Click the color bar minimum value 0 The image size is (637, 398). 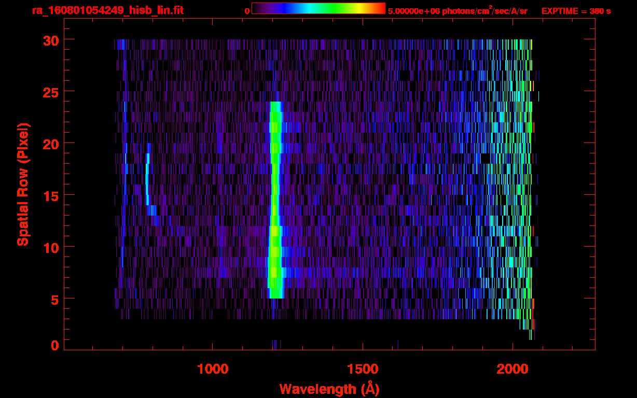[x=247, y=11]
